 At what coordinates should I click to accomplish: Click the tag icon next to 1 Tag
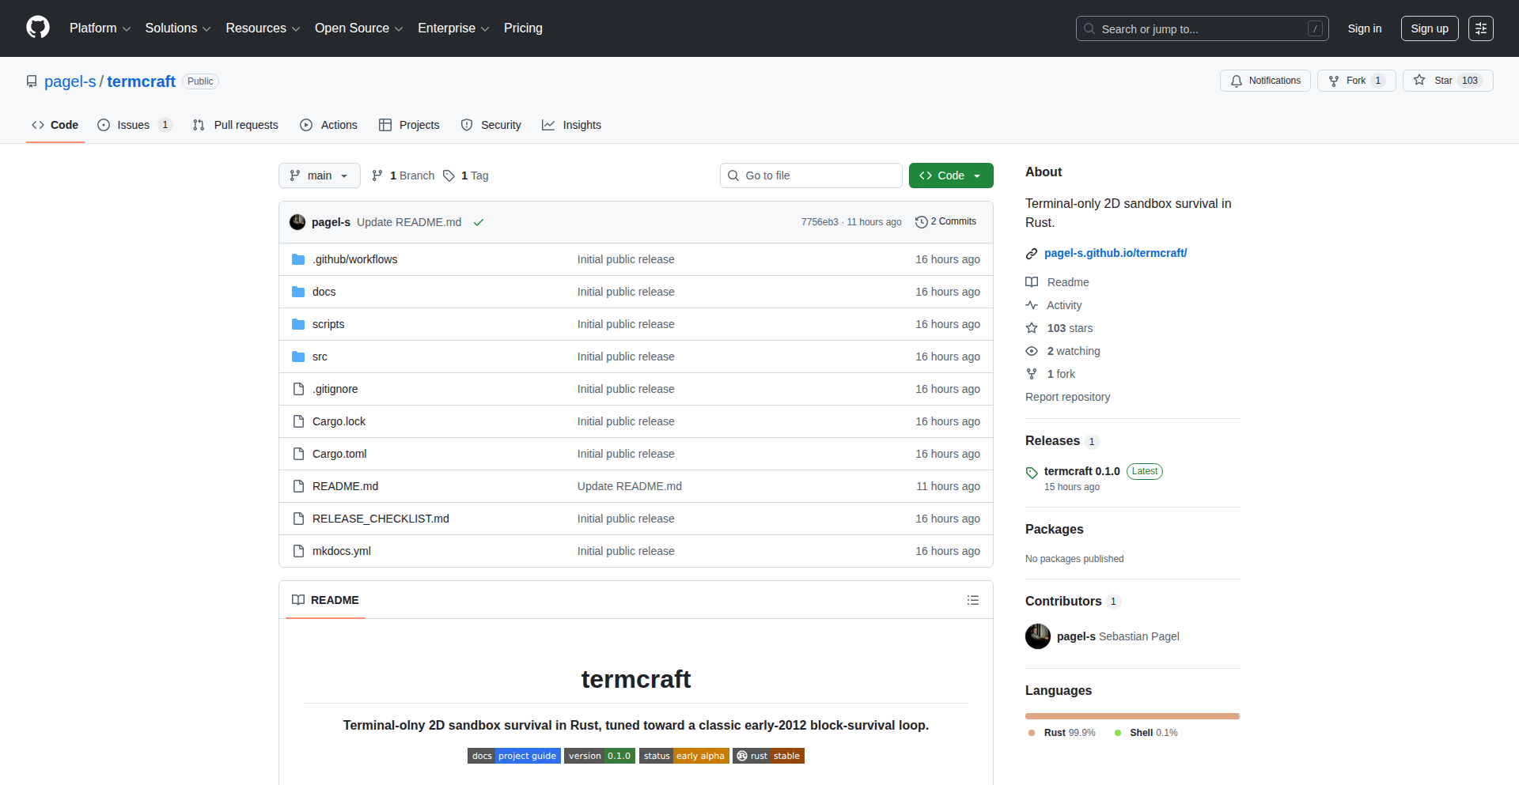[449, 175]
